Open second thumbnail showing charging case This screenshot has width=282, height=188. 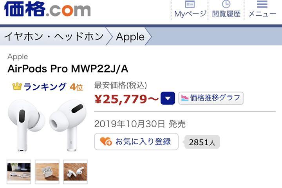(x=47, y=172)
